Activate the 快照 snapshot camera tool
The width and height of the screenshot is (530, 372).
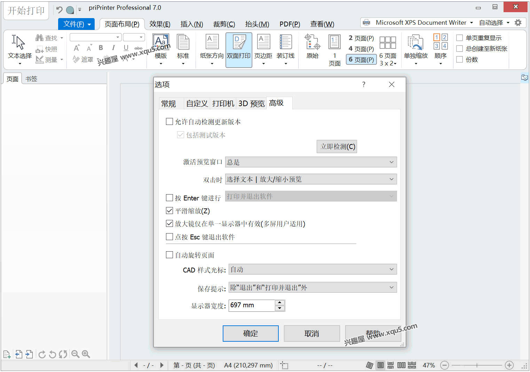click(46, 49)
